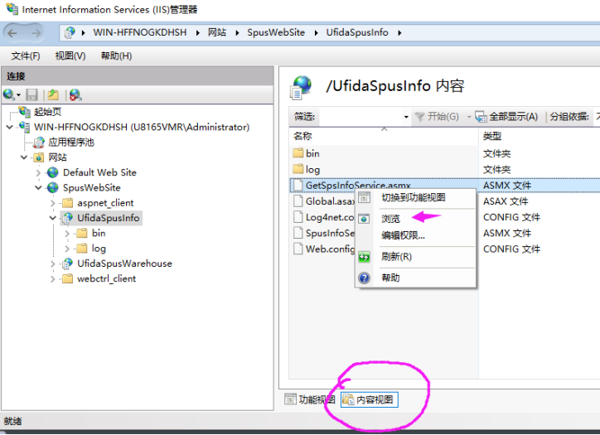Click the blue help question mark icon
Image resolution: width=600 pixels, height=435 pixels.
click(x=364, y=278)
